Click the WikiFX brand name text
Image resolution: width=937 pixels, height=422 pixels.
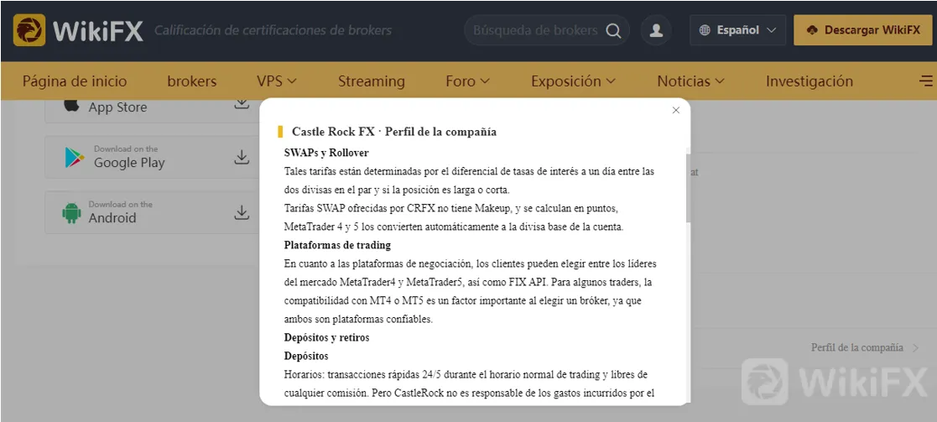pyautogui.click(x=98, y=30)
